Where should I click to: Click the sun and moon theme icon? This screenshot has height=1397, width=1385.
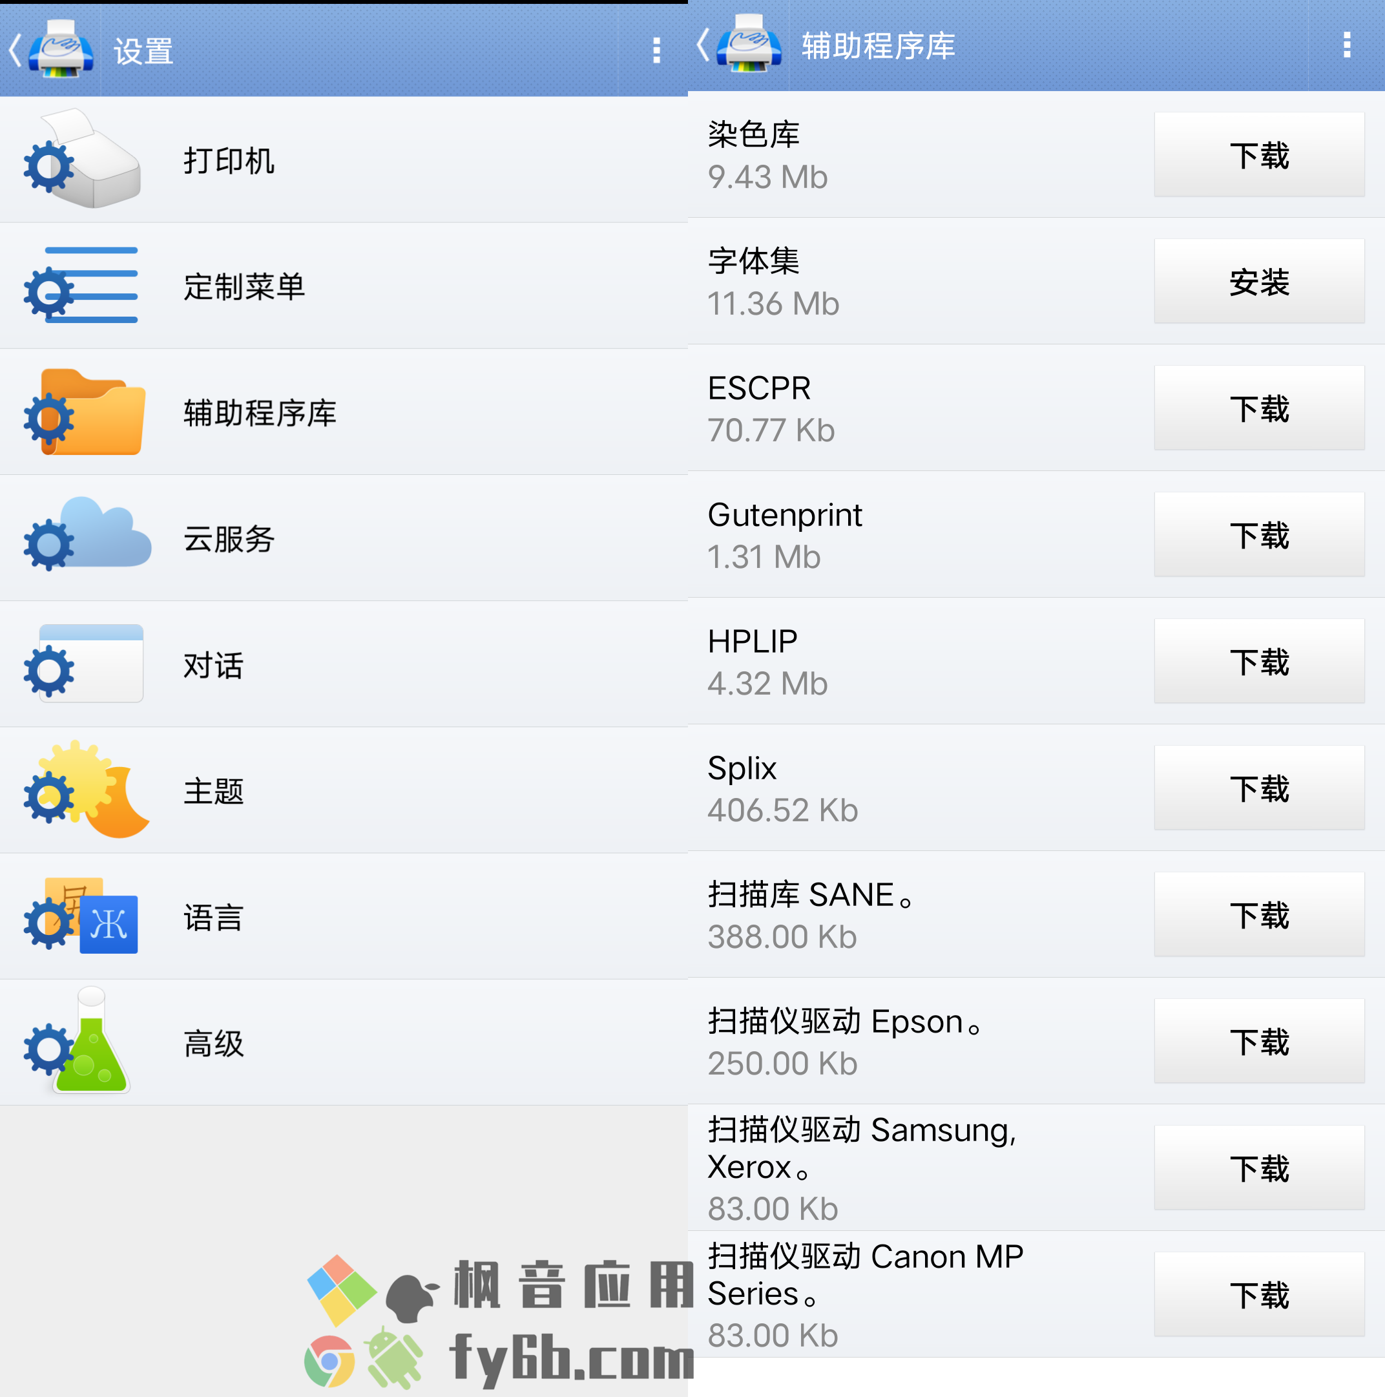pyautogui.click(x=87, y=790)
